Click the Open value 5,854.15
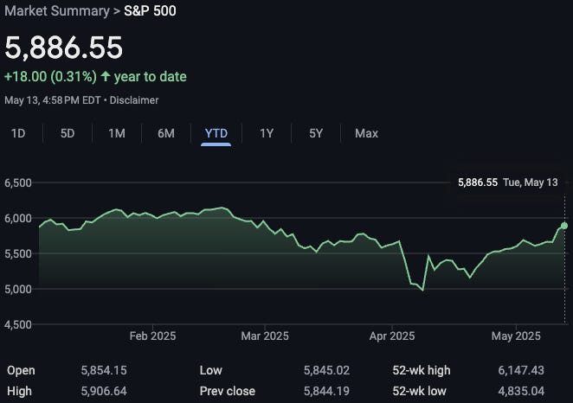573x403 pixels. (104, 370)
